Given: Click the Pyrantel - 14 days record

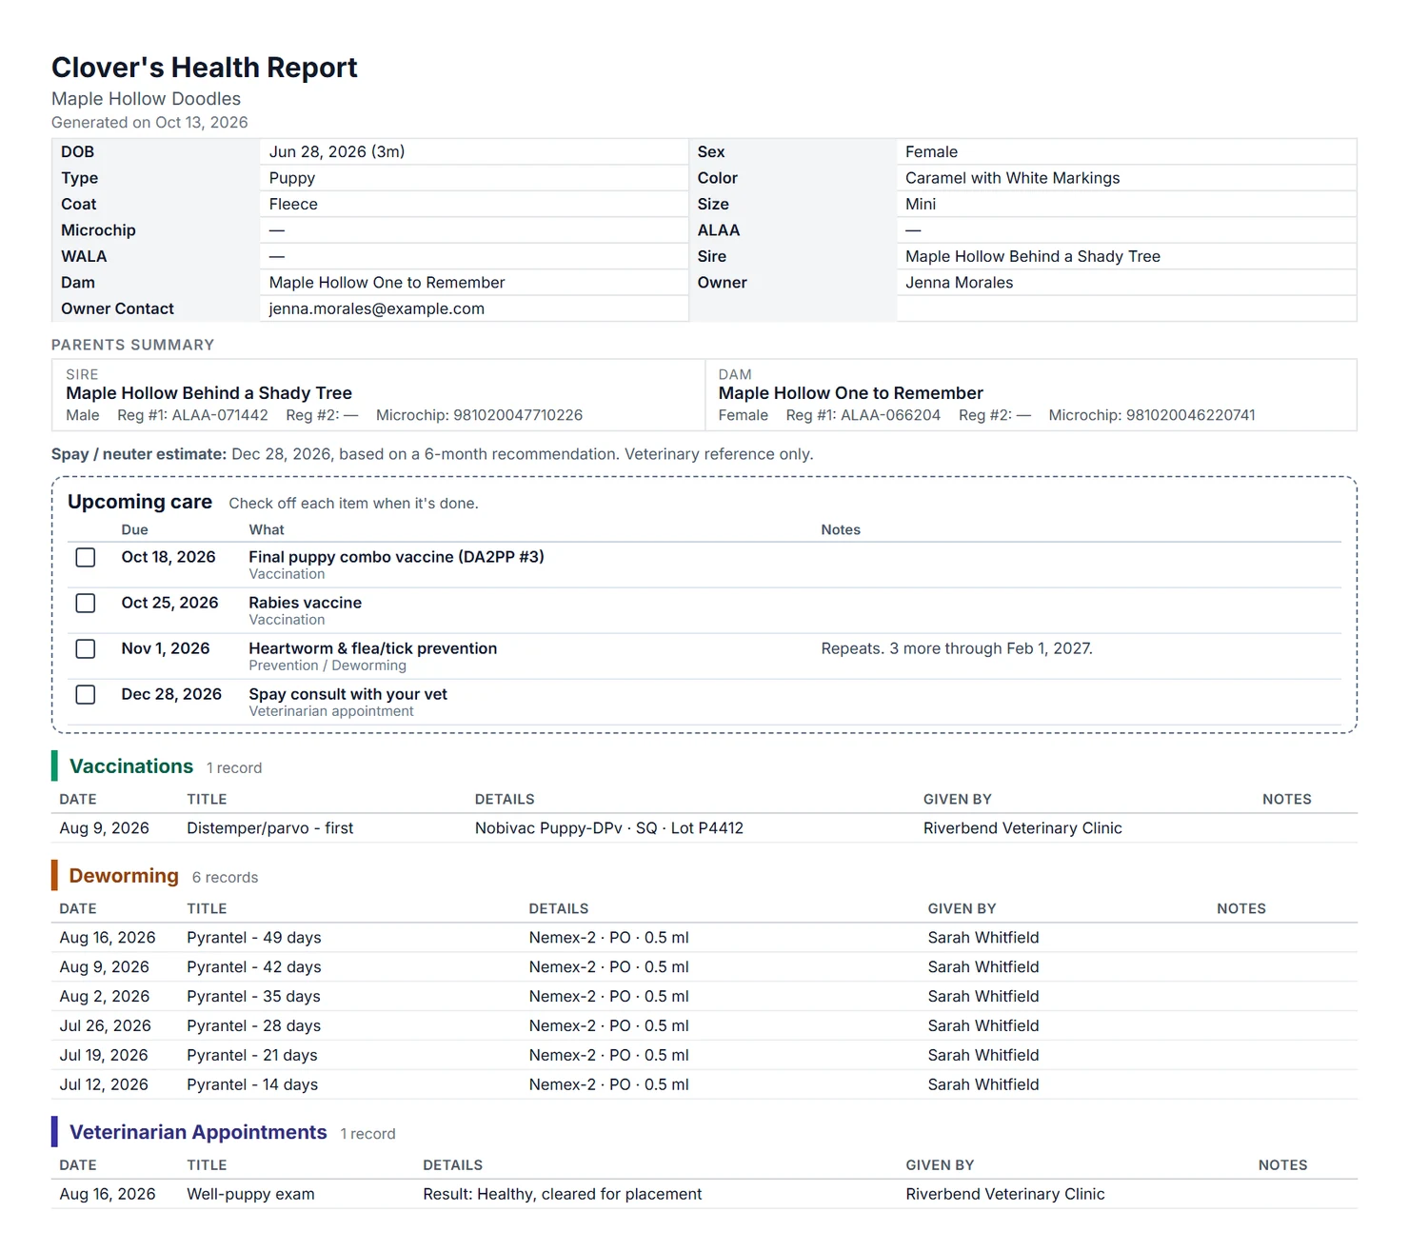Looking at the screenshot, I should 252,1085.
